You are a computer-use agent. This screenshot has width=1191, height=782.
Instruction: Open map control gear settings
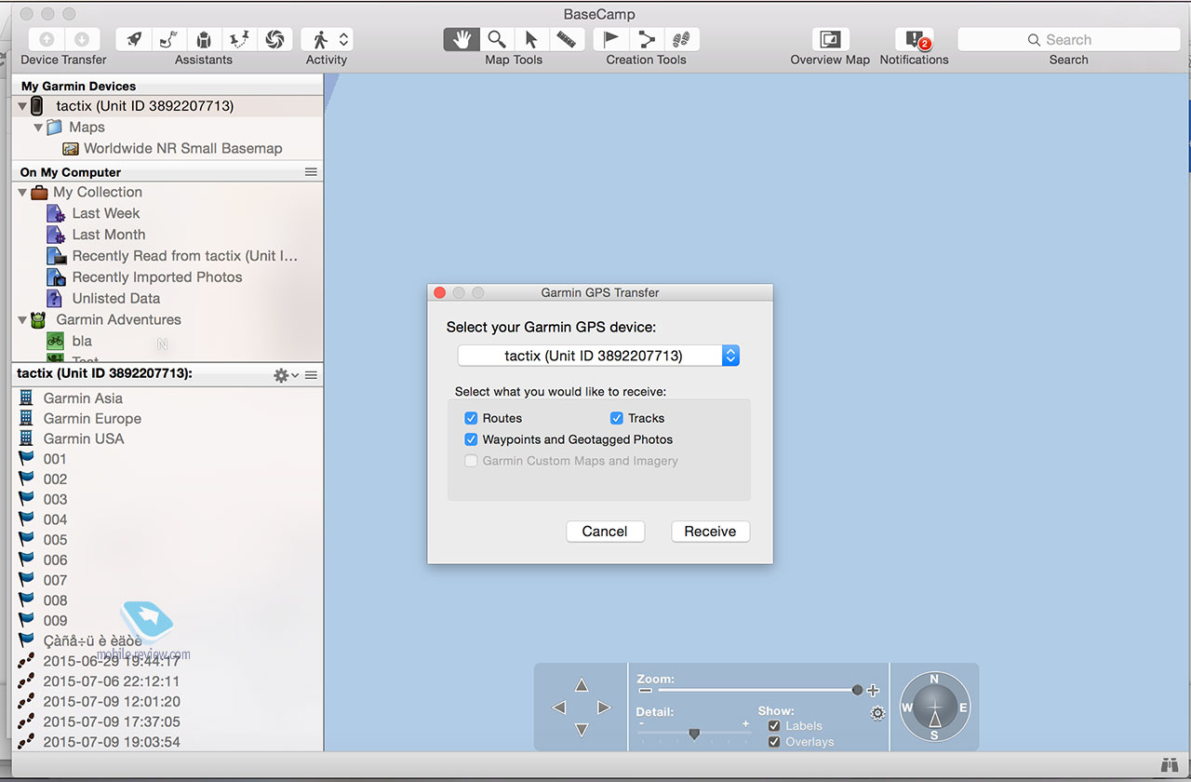(x=877, y=713)
